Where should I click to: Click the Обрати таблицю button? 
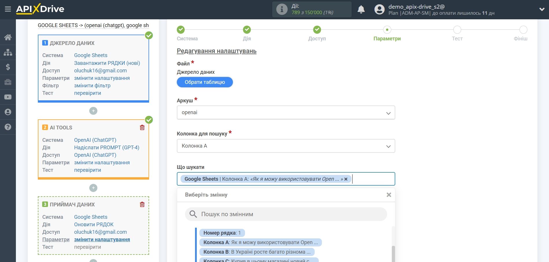(205, 82)
